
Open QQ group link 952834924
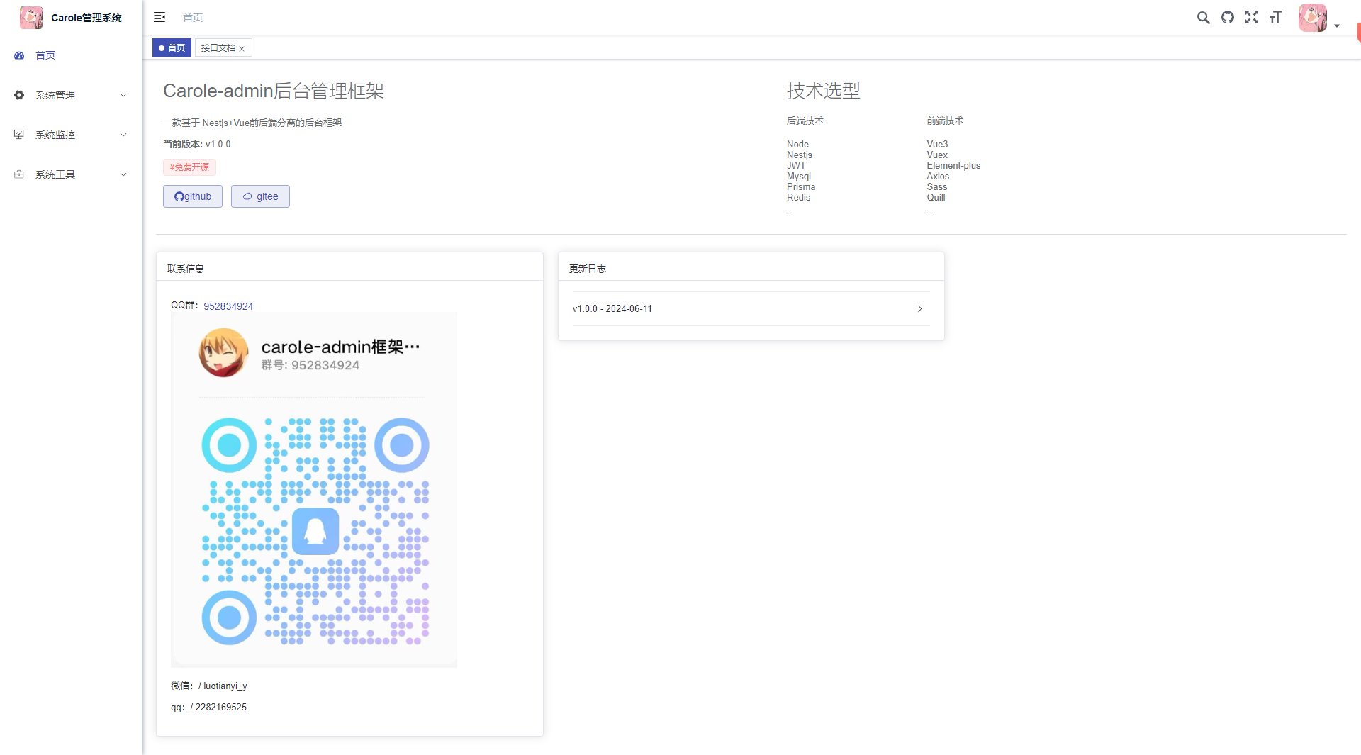228,306
